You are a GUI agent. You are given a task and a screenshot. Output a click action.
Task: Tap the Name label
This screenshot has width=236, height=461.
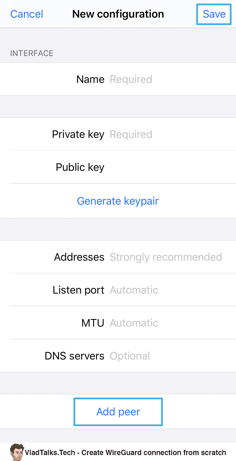90,79
